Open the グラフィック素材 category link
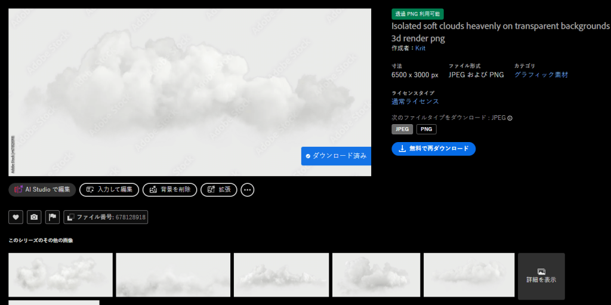This screenshot has width=611, height=305. 541,75
